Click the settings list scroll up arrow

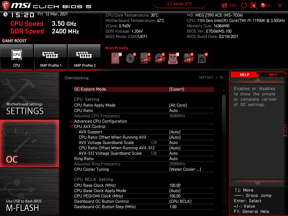pos(224,90)
